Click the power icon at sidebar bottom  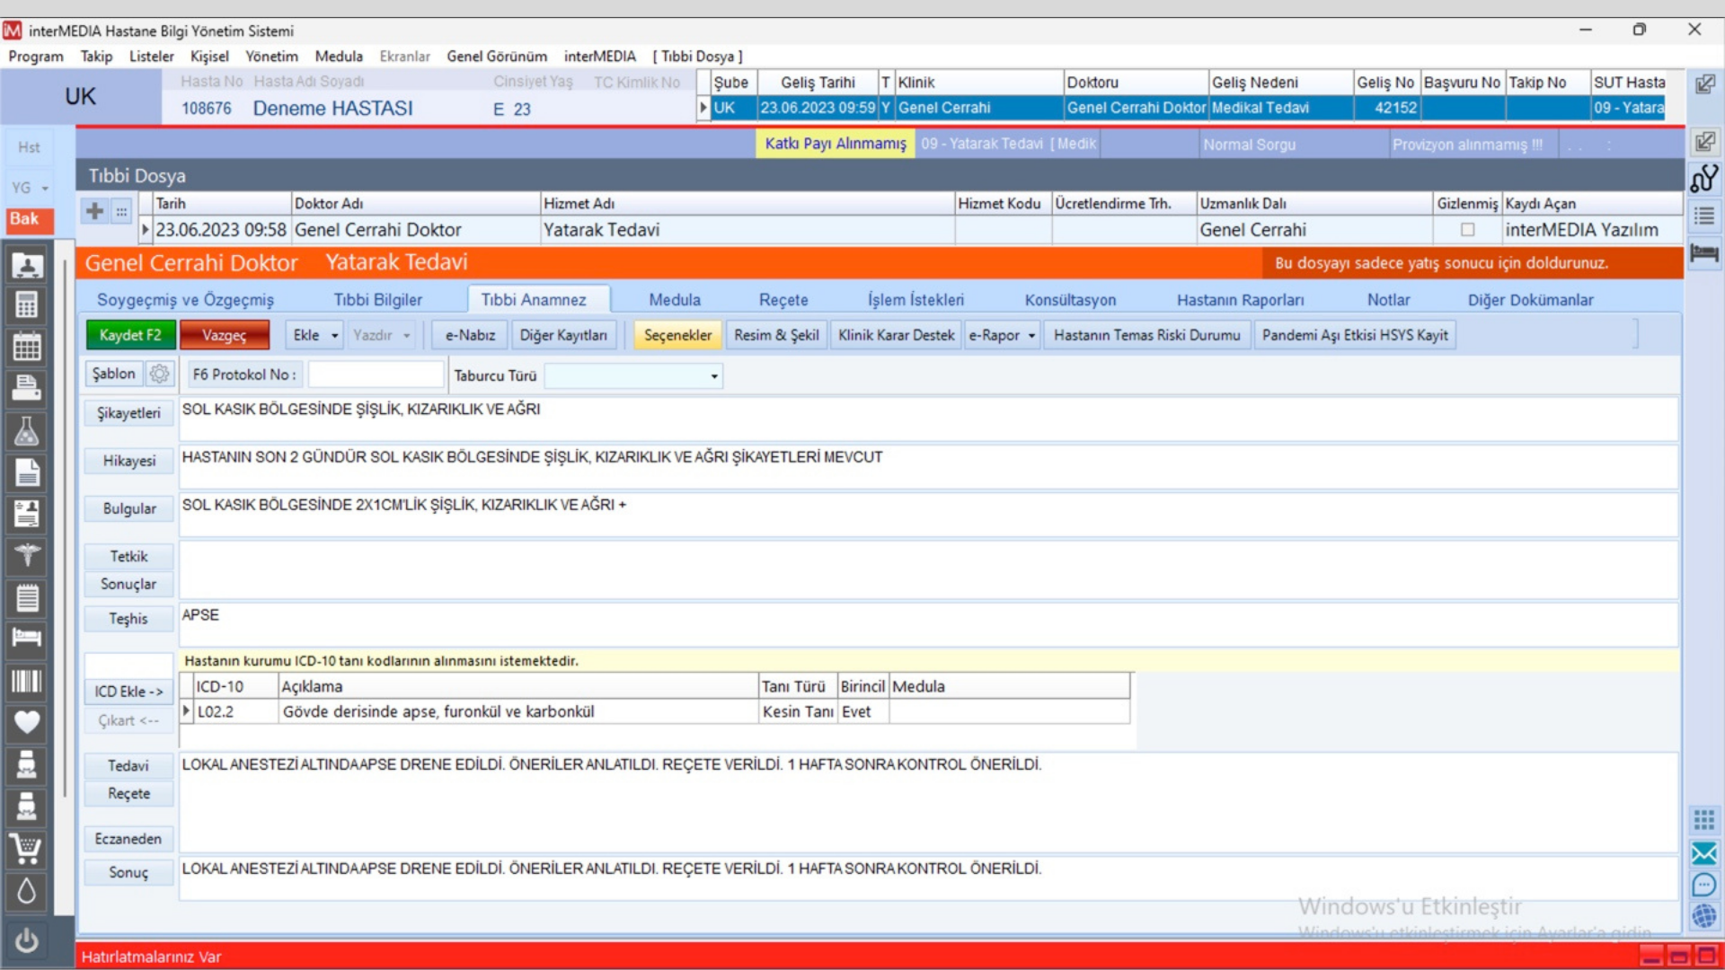click(26, 940)
